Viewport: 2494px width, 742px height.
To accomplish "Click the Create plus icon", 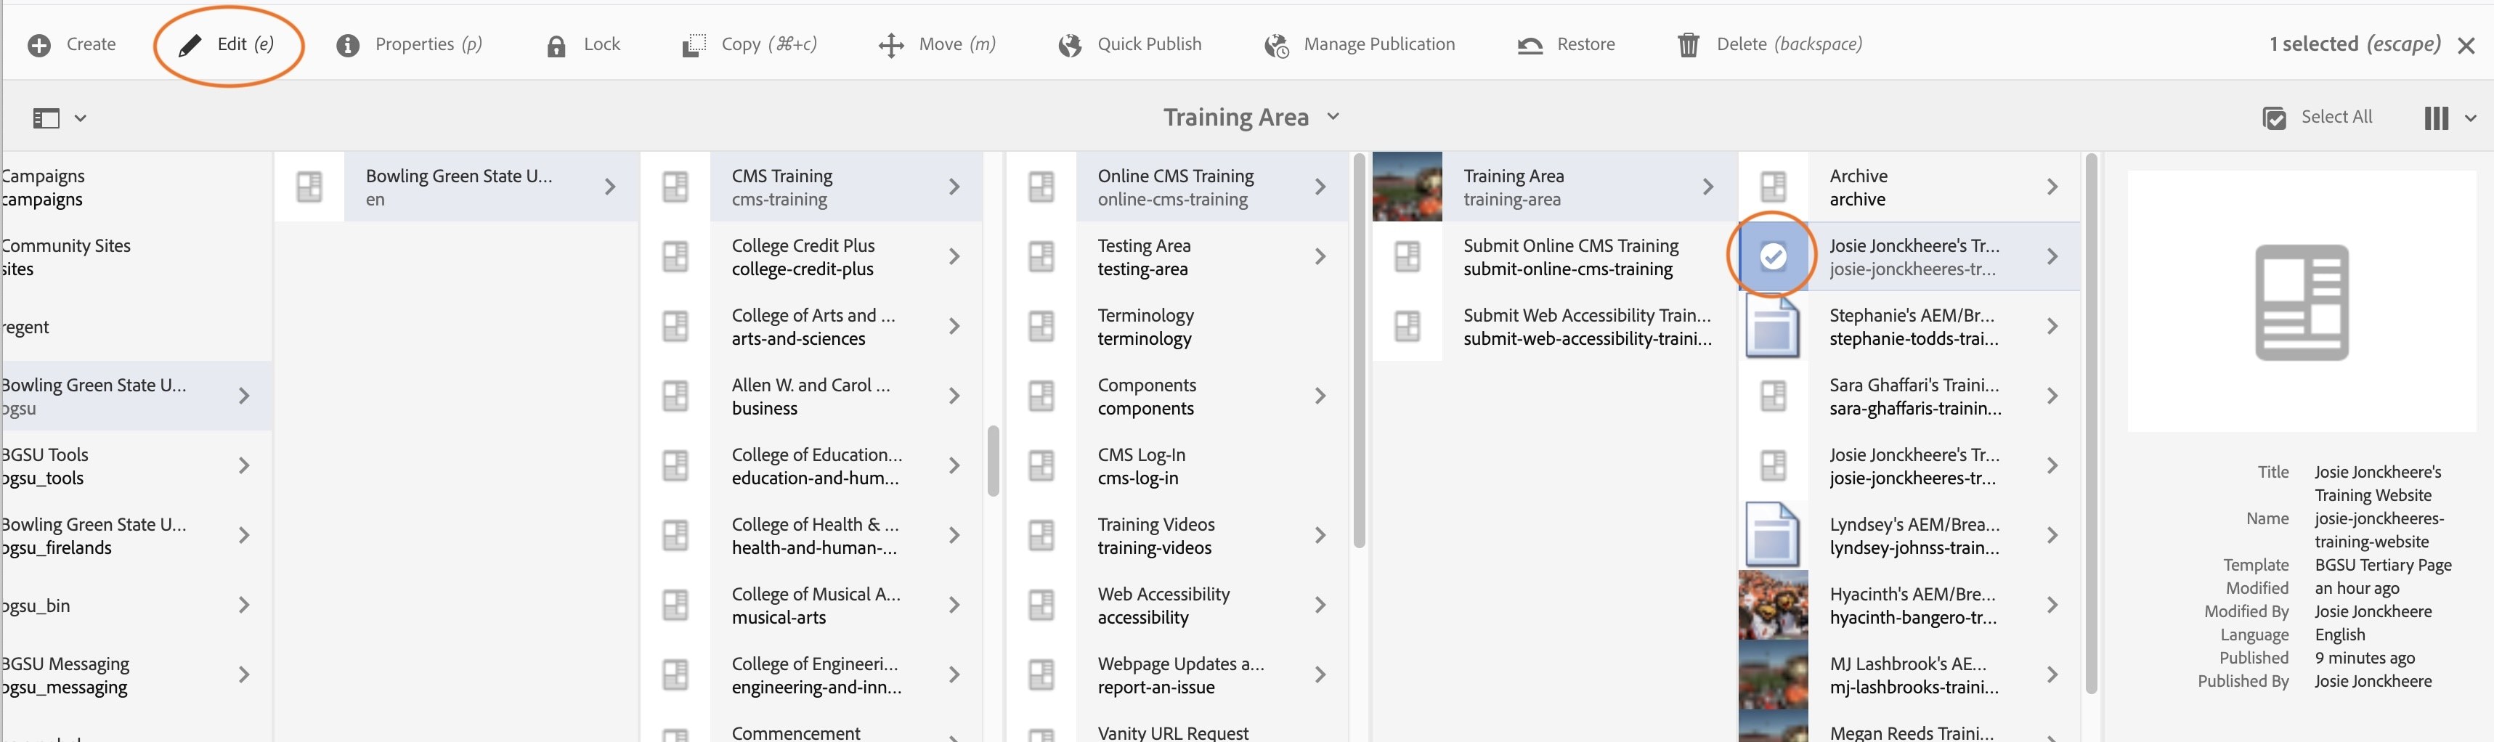I will [x=40, y=46].
